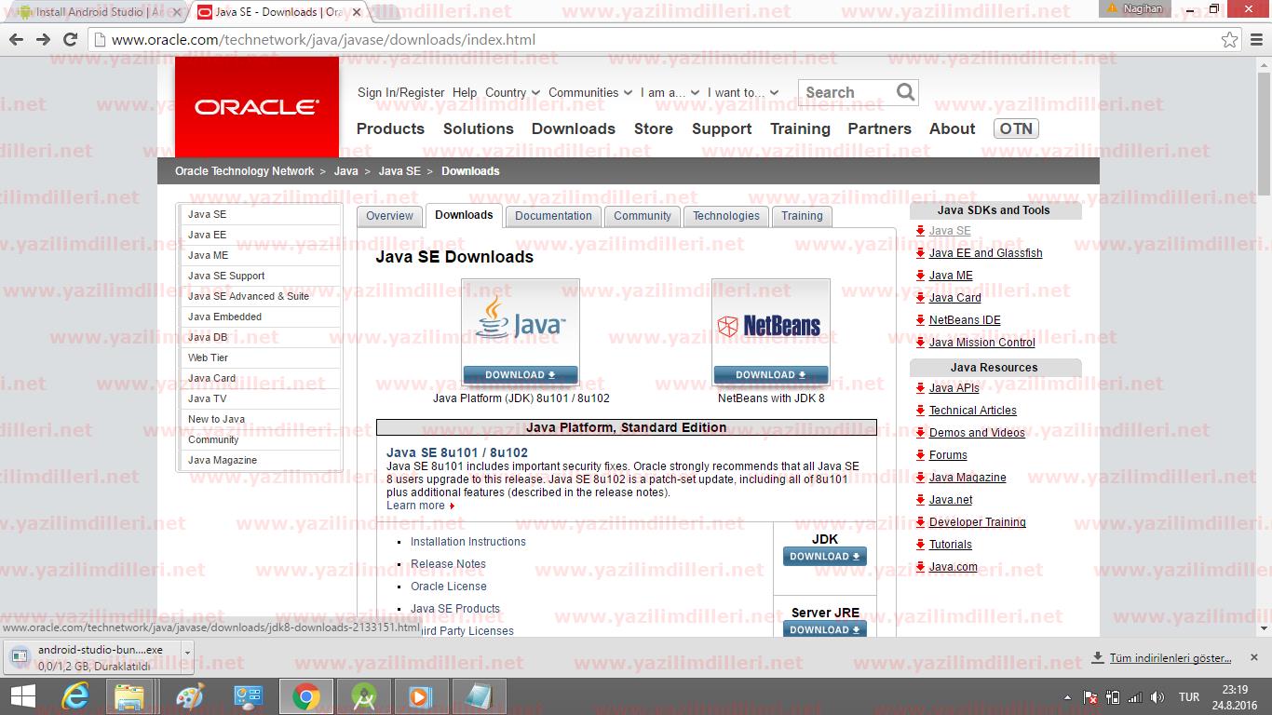
Task: Expand the Communities dropdown
Action: pos(590,92)
